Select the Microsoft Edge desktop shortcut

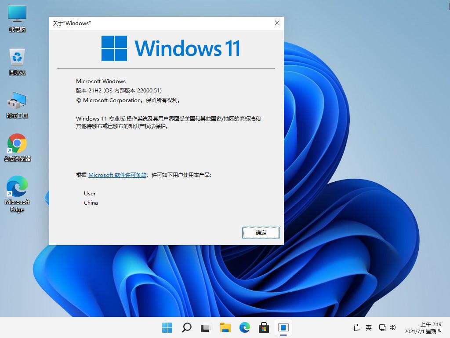17,194
